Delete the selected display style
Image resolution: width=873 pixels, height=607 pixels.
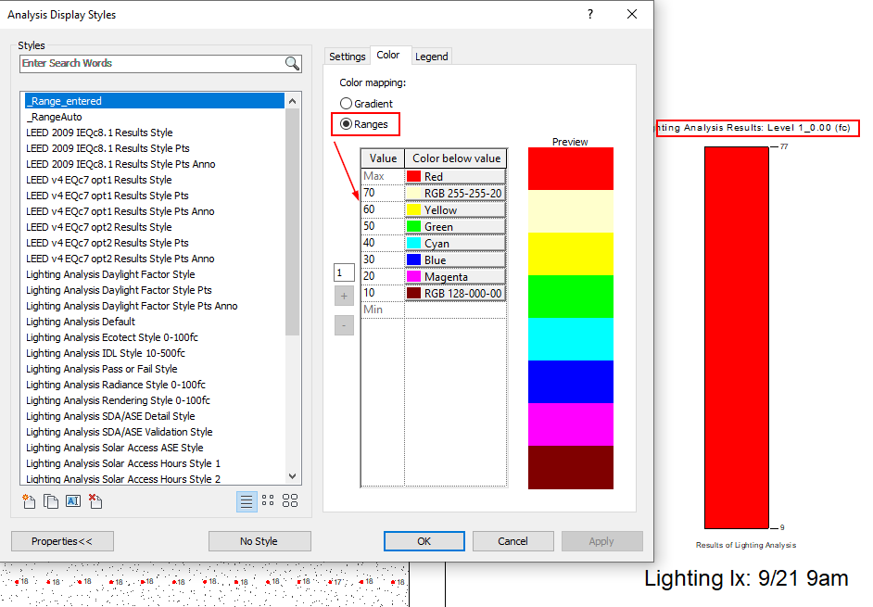(x=95, y=500)
